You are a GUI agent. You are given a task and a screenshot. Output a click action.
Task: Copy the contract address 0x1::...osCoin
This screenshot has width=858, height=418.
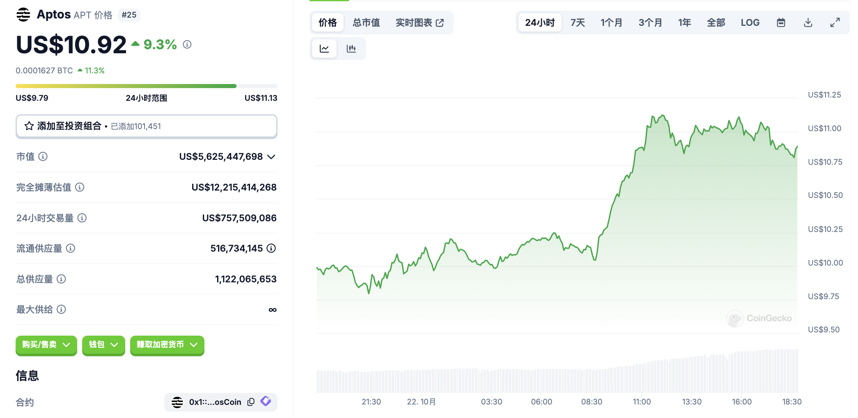click(251, 402)
